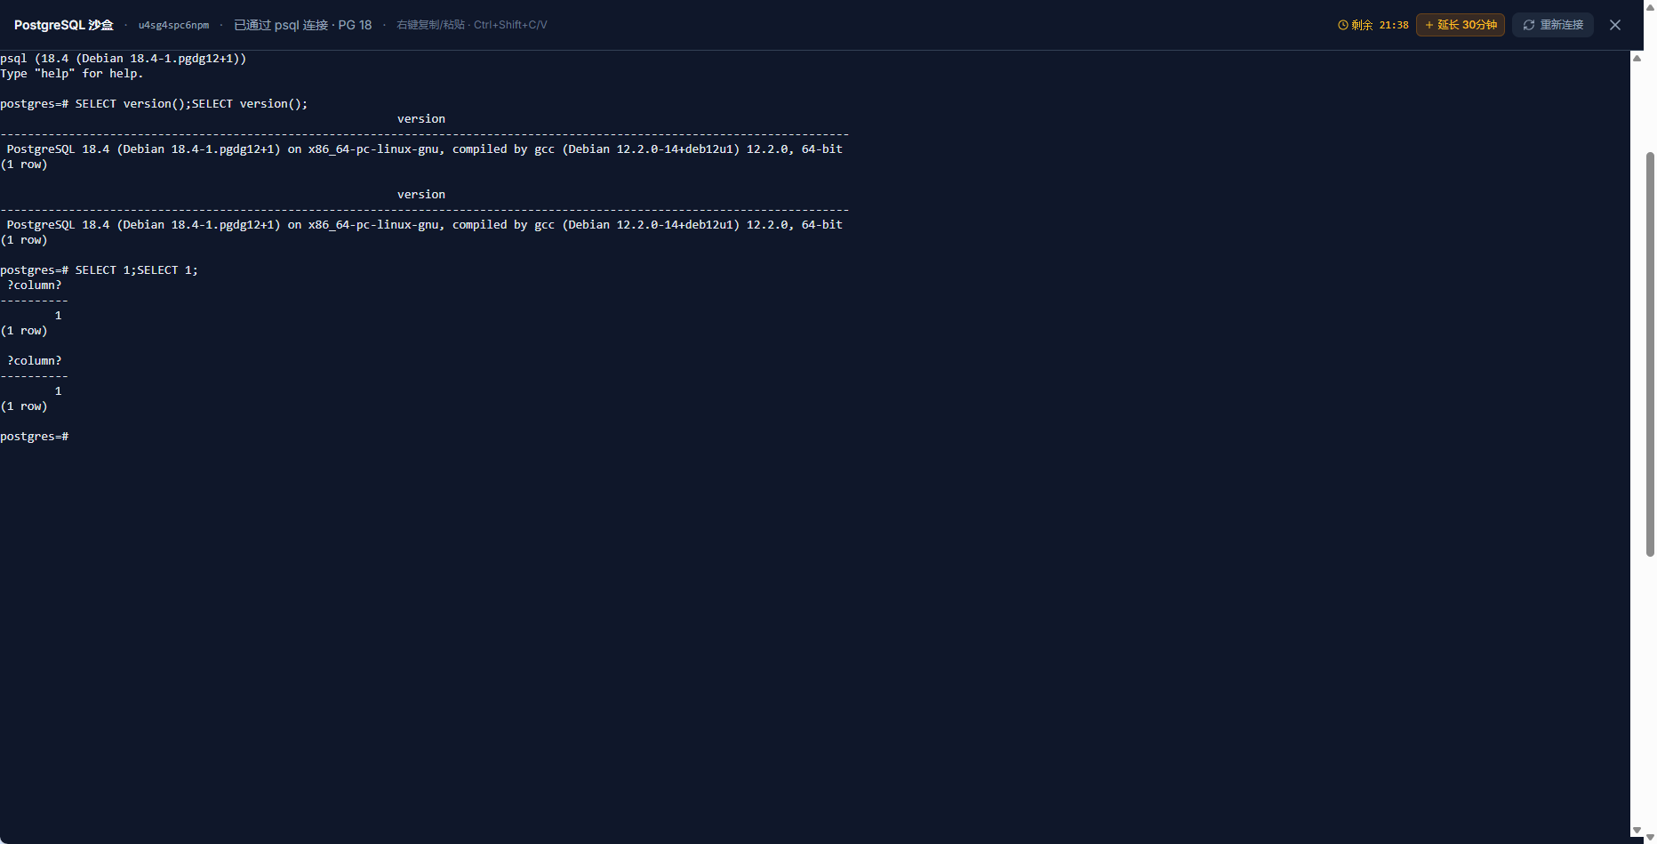Click the copy/paste hint Ctrl+Shift+C/V
The image size is (1657, 844).
471,25
